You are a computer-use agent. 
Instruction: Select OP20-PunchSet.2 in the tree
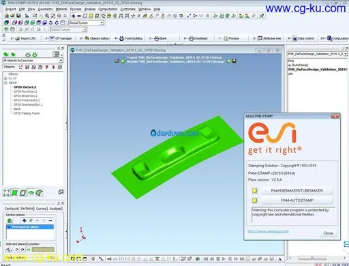pyautogui.click(x=25, y=91)
